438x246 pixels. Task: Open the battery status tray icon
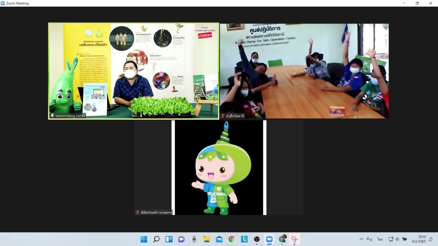click(x=405, y=239)
